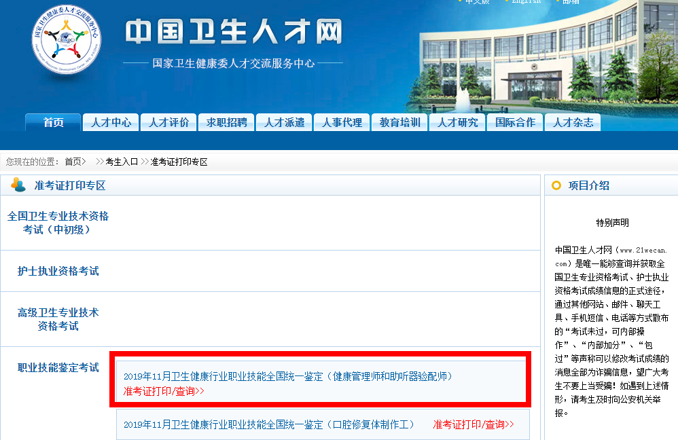Switch to the 人才评价 tab
This screenshot has height=440, width=678.
[168, 122]
